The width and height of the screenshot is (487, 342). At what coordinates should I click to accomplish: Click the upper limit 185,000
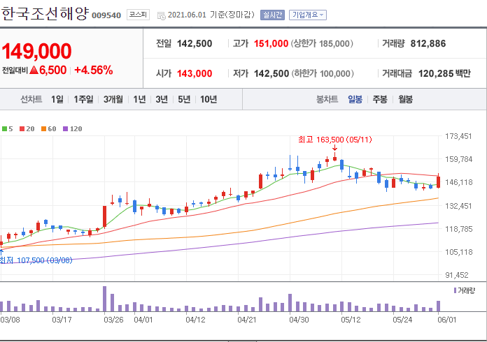tap(334, 44)
